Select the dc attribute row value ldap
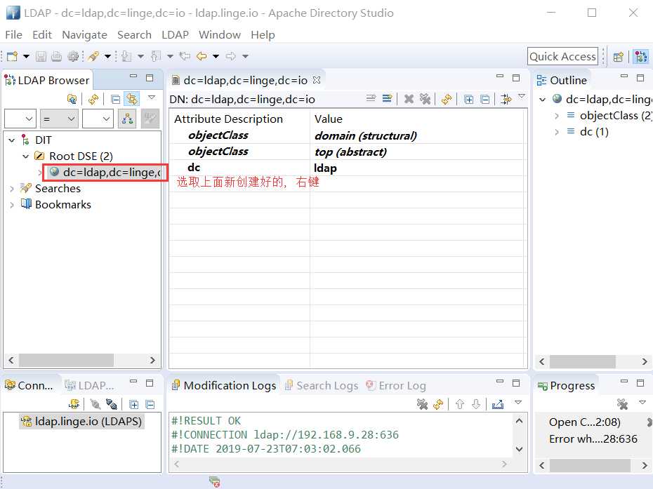 click(x=325, y=168)
